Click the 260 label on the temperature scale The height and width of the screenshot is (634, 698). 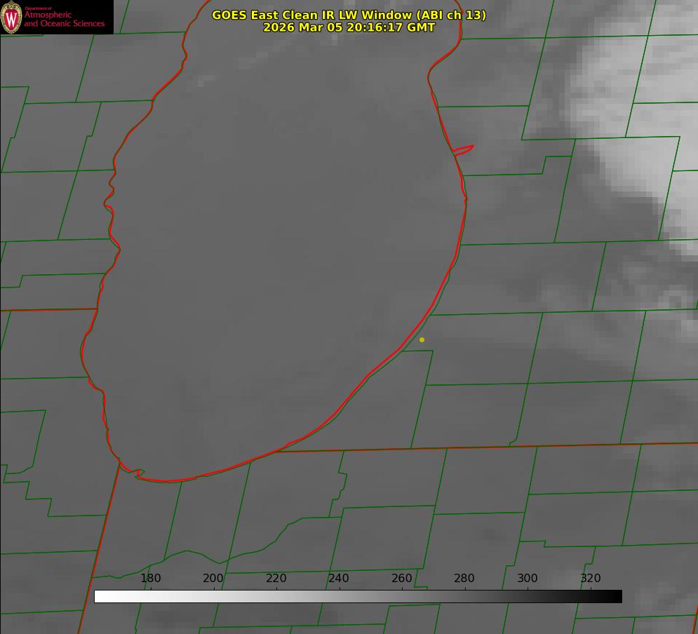(x=402, y=579)
